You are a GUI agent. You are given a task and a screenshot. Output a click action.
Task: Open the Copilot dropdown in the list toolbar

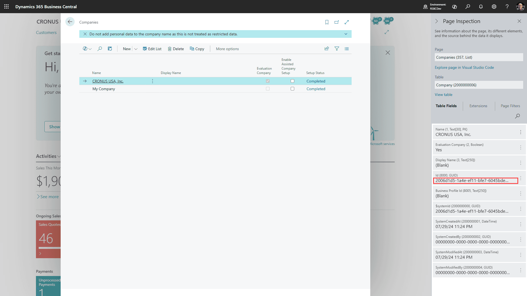click(87, 49)
